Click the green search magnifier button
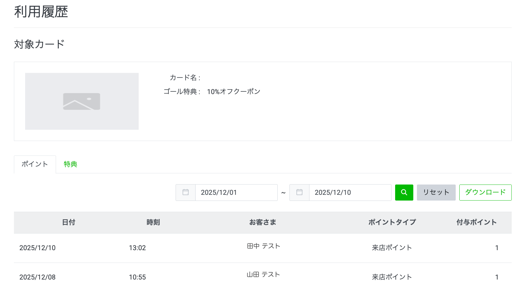 pyautogui.click(x=404, y=192)
